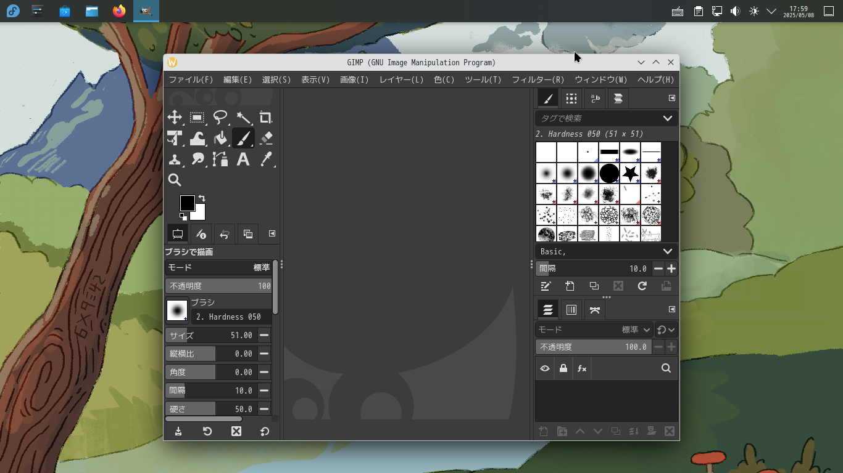Select the Bucket Fill tool
Viewport: 843px width, 473px height.
pyautogui.click(x=220, y=139)
